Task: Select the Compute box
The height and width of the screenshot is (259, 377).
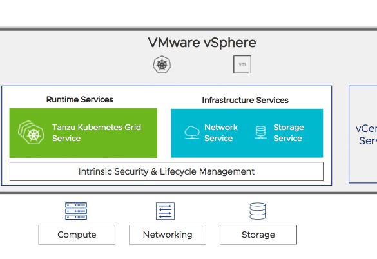Action: (x=77, y=235)
